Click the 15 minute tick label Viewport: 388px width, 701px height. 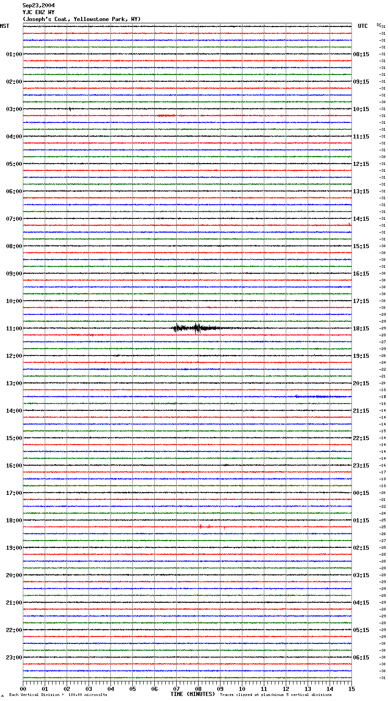click(x=351, y=689)
